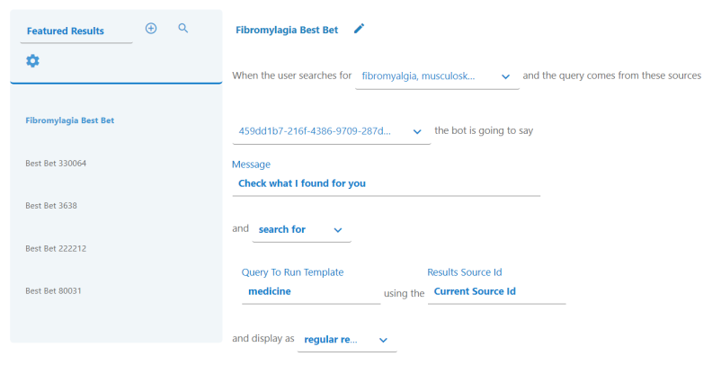The height and width of the screenshot is (365, 712).
Task: Open the settings gear icon
Action: (x=32, y=60)
